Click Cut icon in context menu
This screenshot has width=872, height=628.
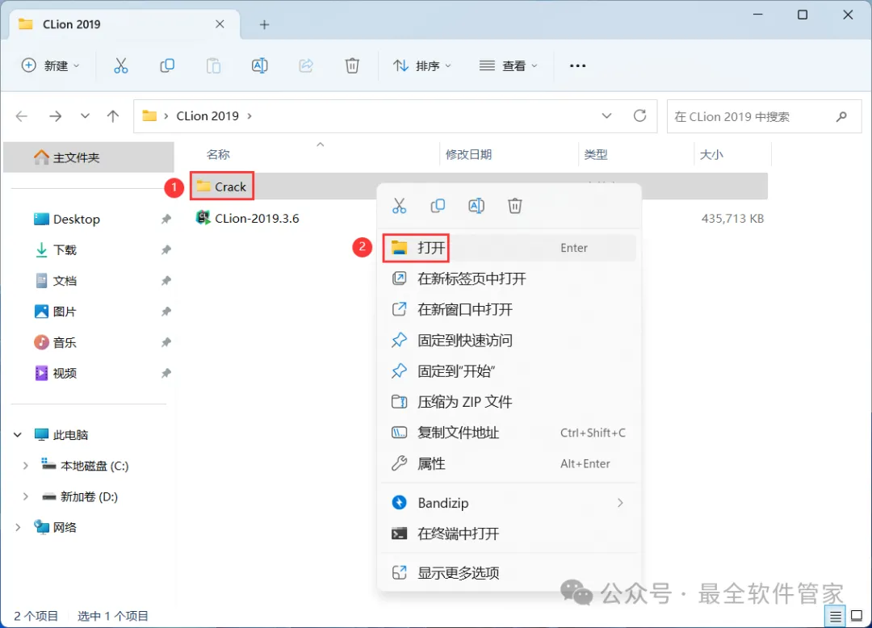pyautogui.click(x=400, y=206)
